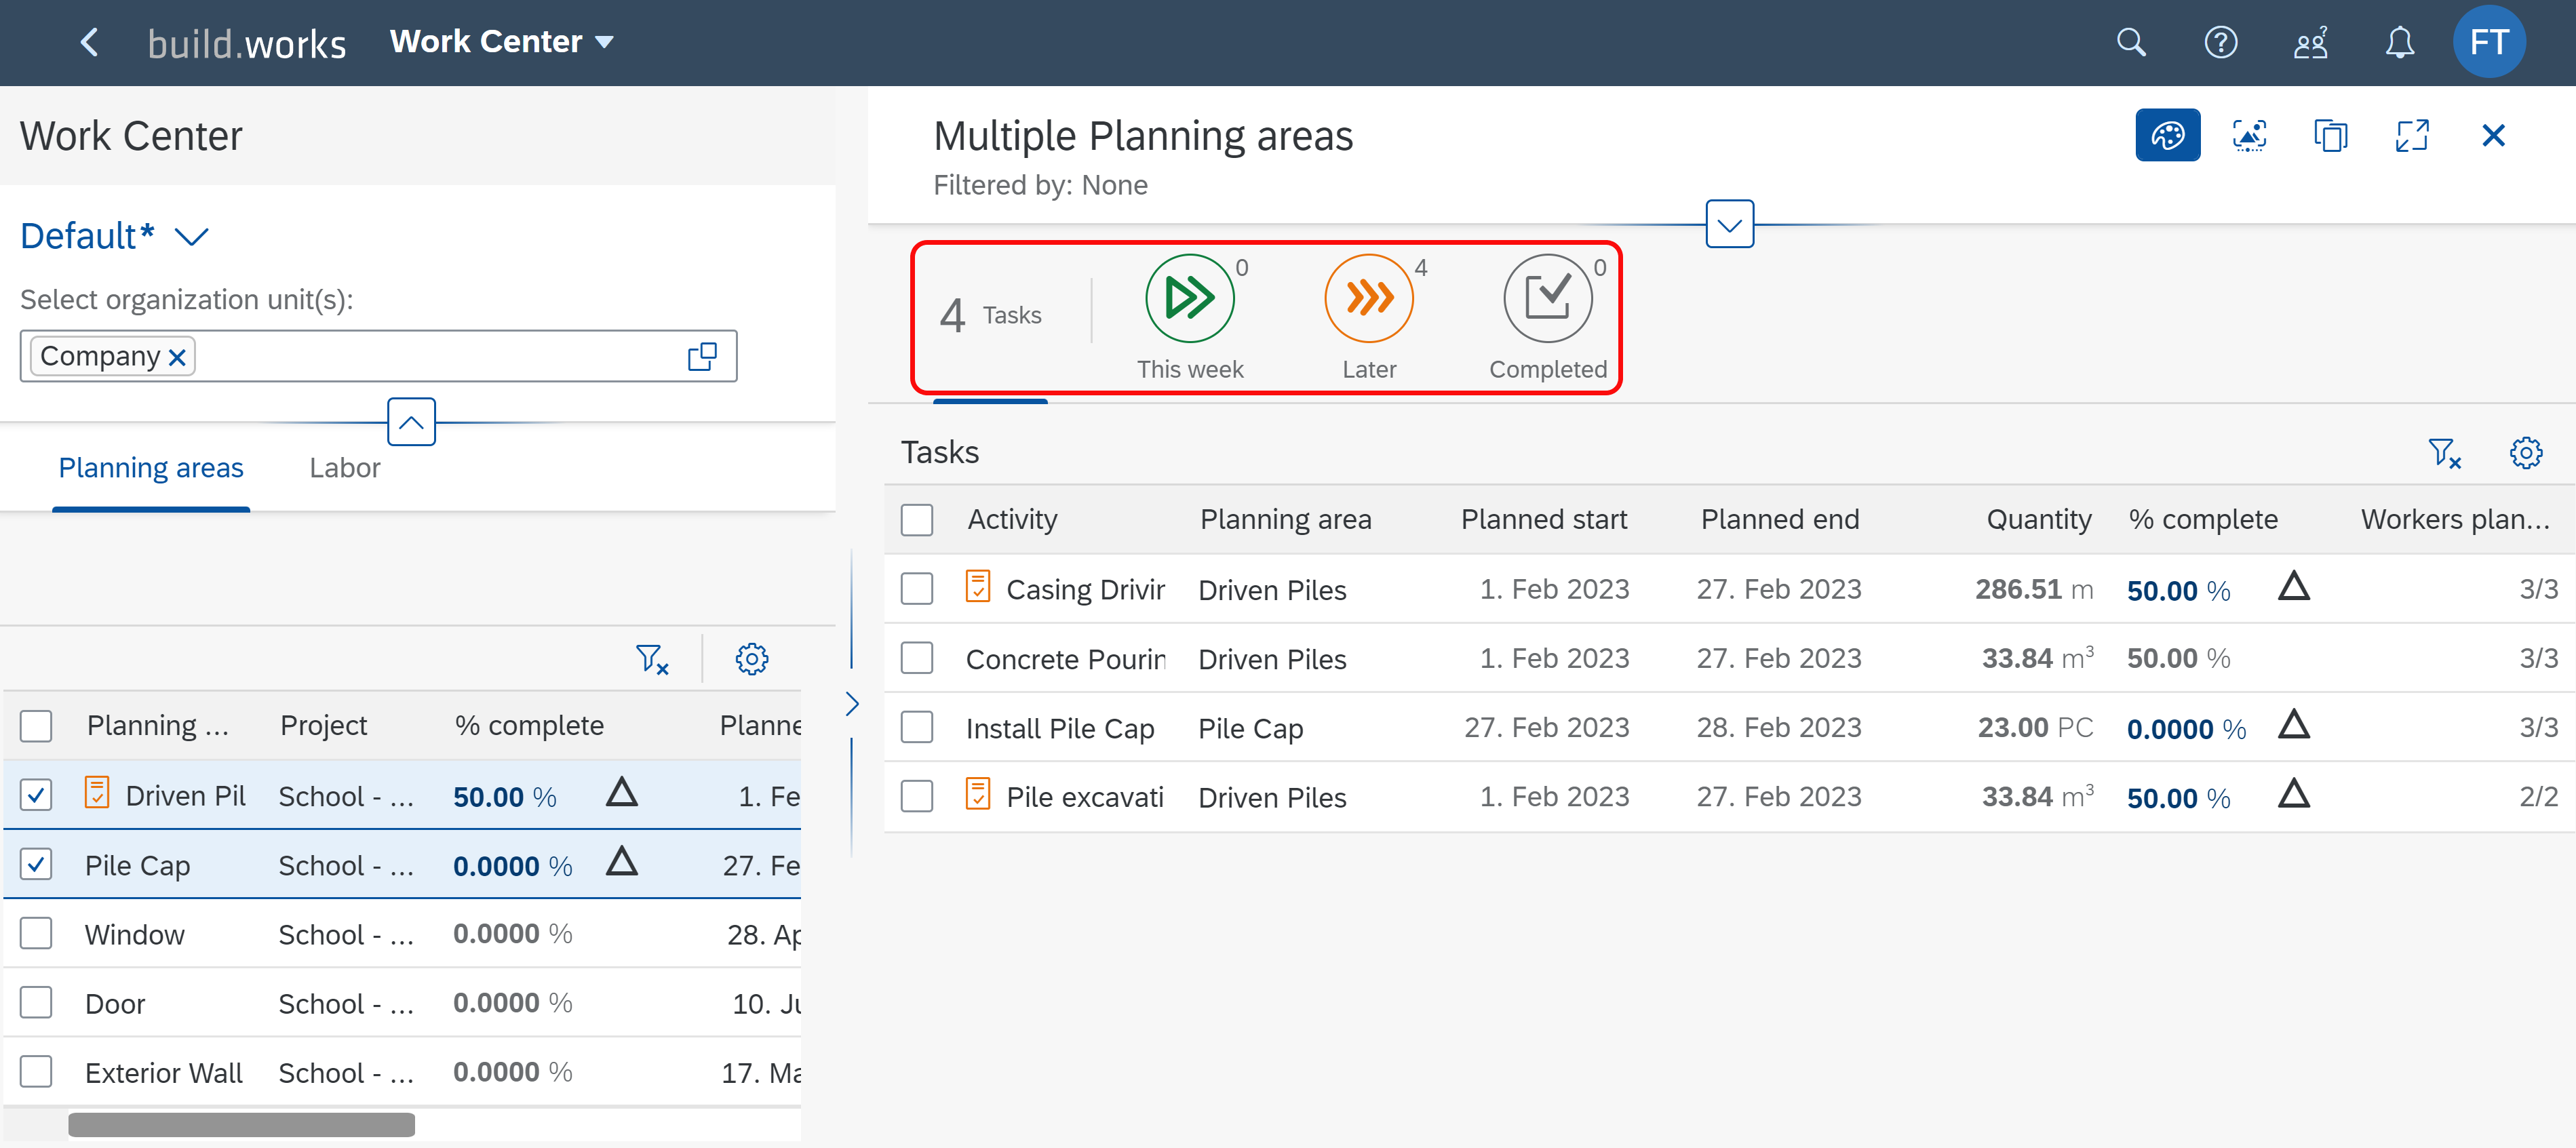Open the notifications bell
Image resolution: width=2576 pixels, height=1148 pixels.
click(x=2399, y=42)
